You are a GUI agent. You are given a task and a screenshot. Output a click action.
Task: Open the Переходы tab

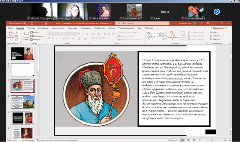point(72,28)
